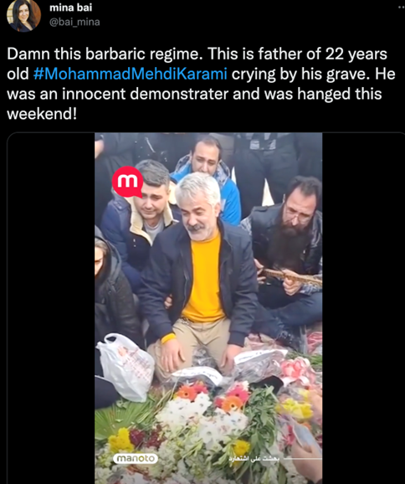The width and height of the screenshot is (405, 484).
Task: Click the Persian location caption in video
Action: coord(254,459)
